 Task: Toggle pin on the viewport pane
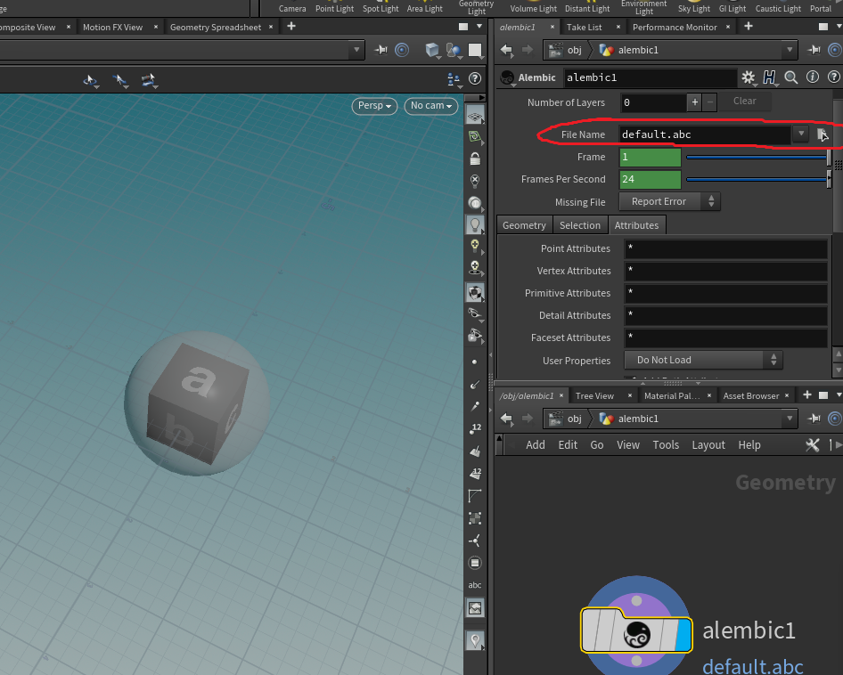click(x=381, y=50)
